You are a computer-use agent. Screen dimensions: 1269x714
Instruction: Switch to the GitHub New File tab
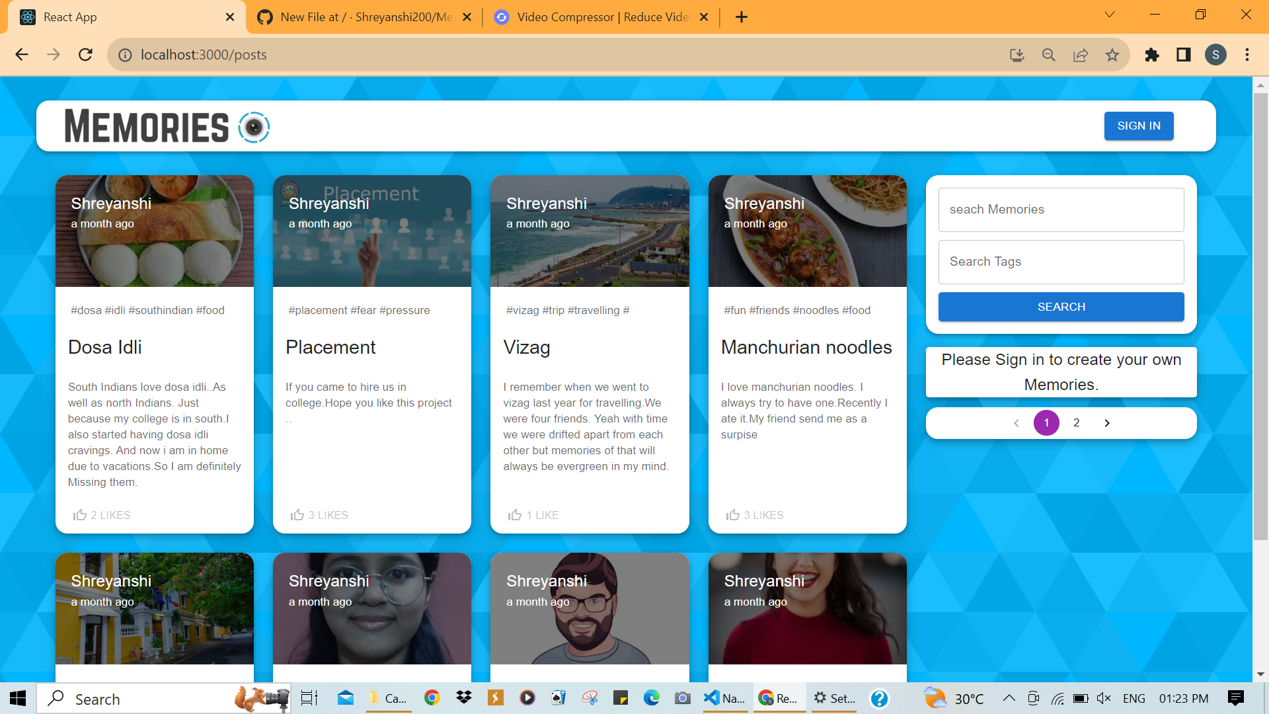(360, 17)
